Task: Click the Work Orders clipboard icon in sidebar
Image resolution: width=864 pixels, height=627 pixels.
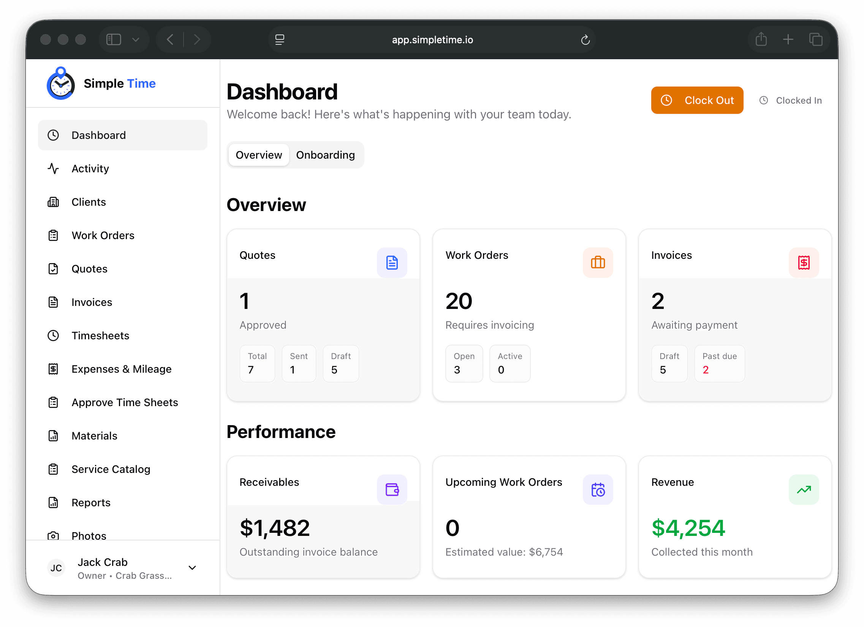Action: pos(53,236)
